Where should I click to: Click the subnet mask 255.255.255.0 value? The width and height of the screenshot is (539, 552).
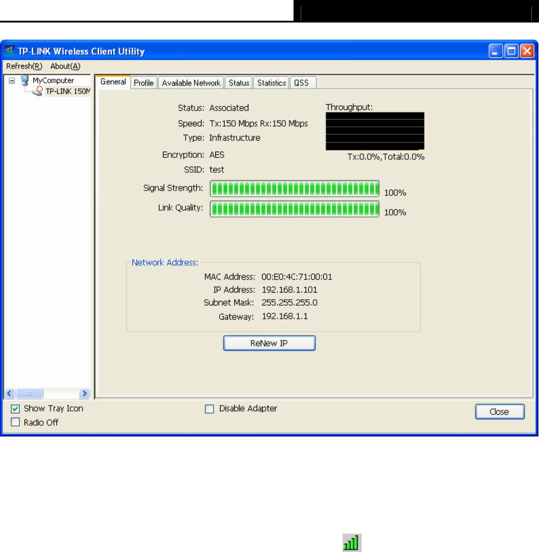[x=289, y=303]
